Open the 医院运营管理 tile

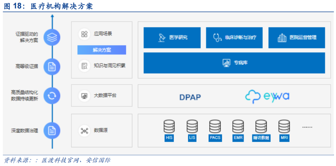point(297,38)
